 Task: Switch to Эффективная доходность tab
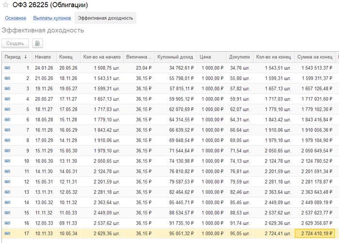click(x=105, y=18)
